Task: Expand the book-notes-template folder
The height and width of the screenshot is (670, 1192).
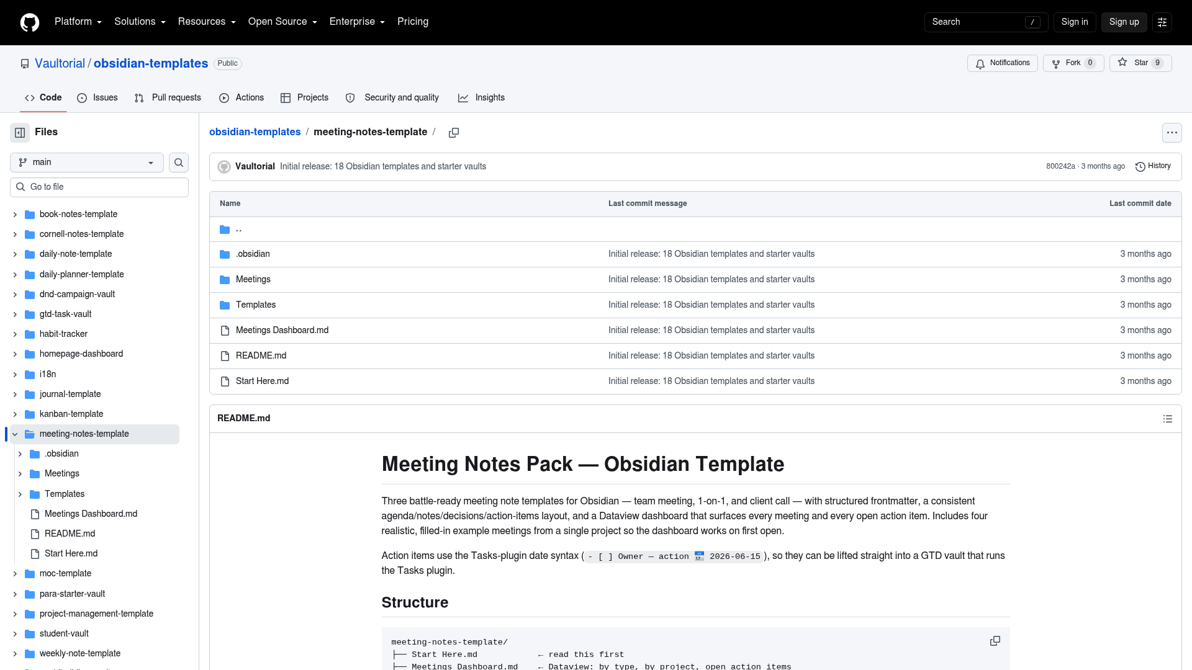Action: (15, 215)
